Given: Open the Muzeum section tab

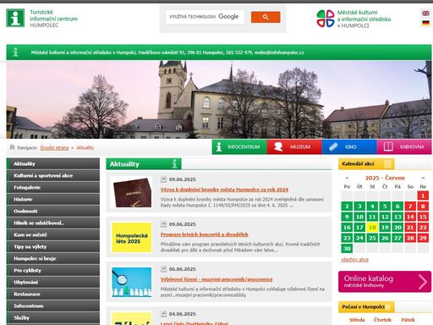Looking at the screenshot, I should (294, 146).
